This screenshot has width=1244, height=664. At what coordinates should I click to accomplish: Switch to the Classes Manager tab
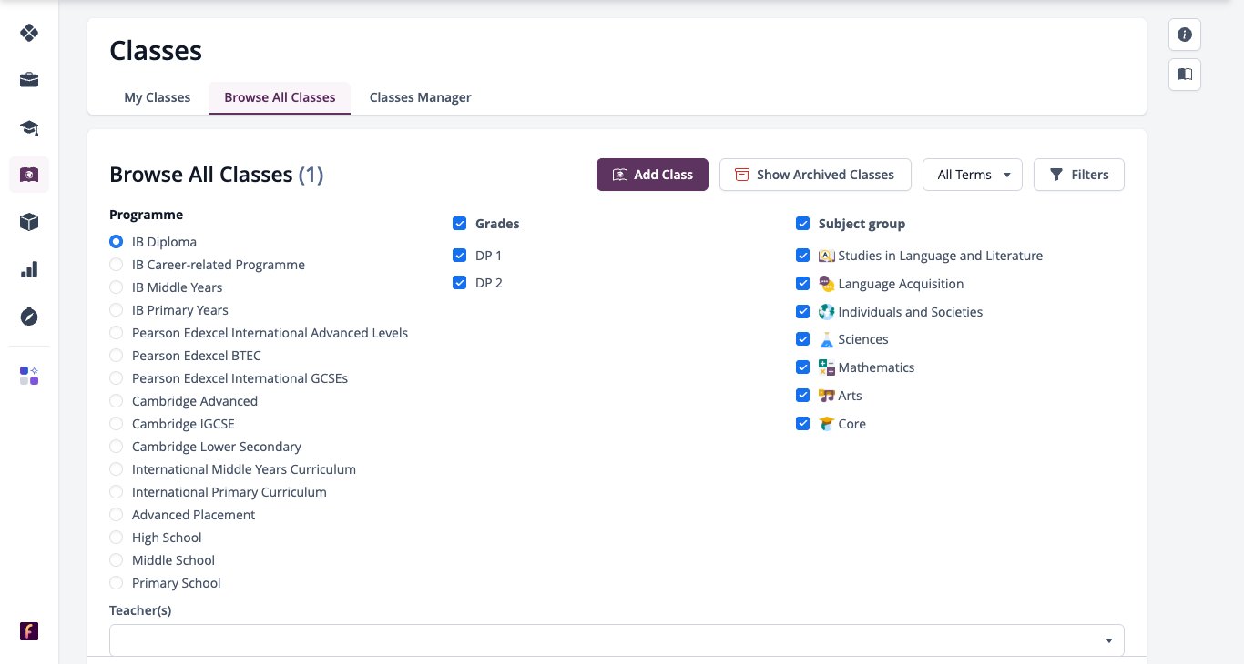coord(420,97)
